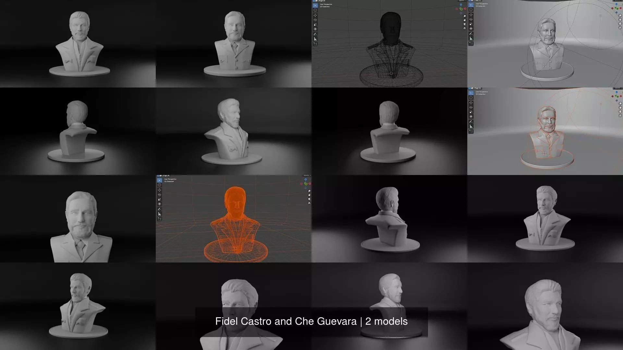Select the Move tool in dark wireframe viewport

[315, 15]
